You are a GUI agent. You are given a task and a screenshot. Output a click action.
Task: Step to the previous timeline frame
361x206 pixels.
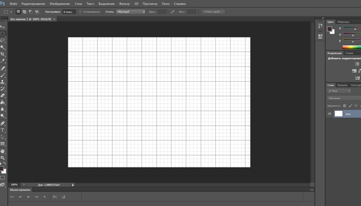pos(20,197)
